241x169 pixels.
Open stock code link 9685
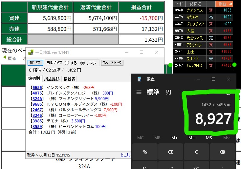(37, 104)
